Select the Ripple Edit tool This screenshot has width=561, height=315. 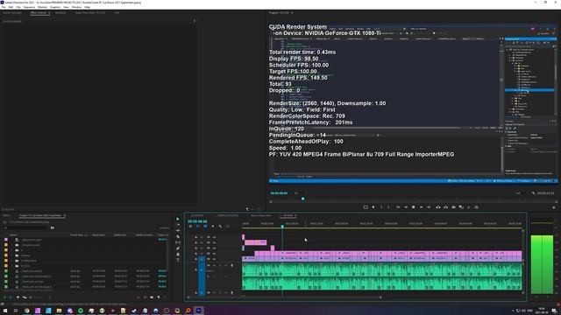point(178,231)
